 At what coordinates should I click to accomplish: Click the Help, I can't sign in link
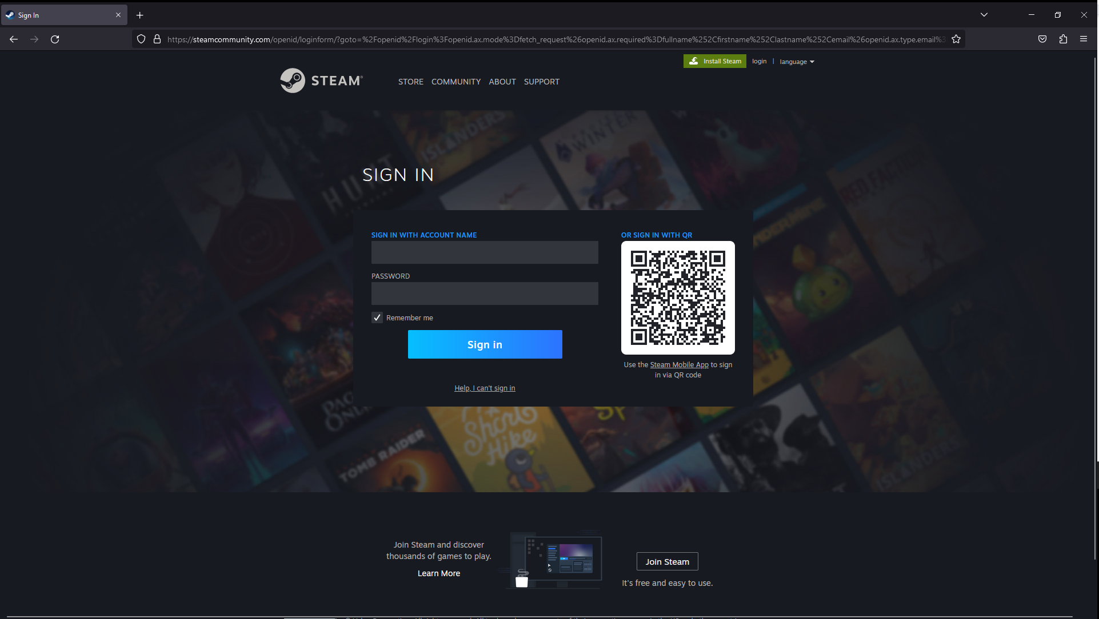pyautogui.click(x=485, y=388)
